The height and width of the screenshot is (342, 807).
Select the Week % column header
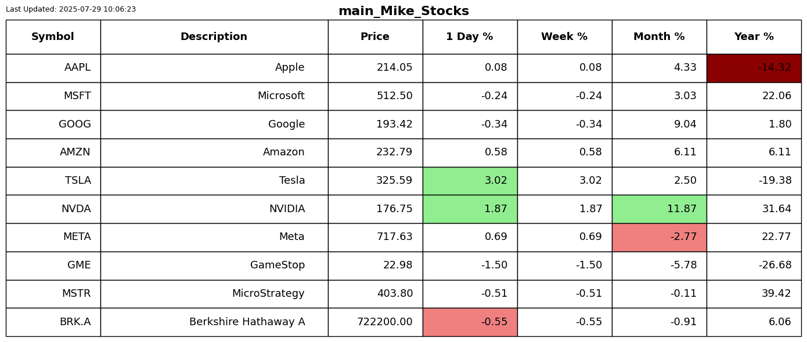[x=564, y=37]
